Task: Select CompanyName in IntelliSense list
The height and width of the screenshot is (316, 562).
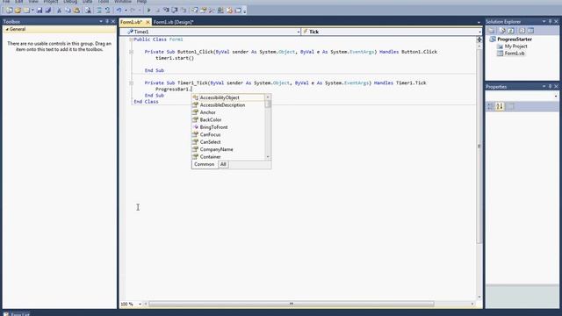Action: pos(228,149)
